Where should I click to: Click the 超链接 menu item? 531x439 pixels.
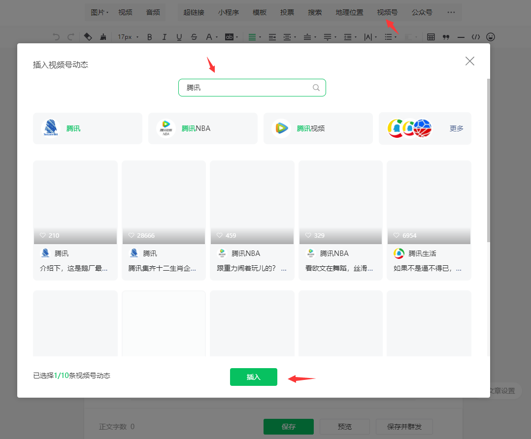(194, 12)
